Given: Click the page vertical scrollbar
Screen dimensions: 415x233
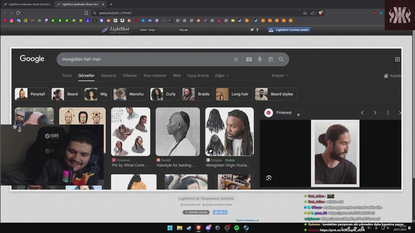Looking at the screenshot, I should pos(413,104).
